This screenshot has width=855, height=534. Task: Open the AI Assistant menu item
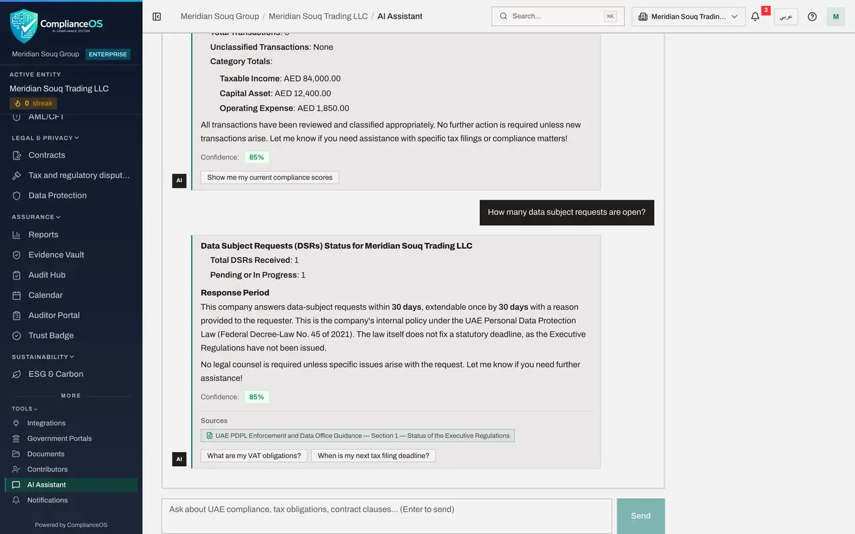click(71, 485)
